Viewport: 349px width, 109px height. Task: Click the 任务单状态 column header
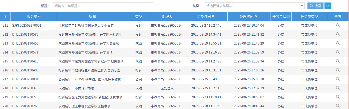(281, 16)
